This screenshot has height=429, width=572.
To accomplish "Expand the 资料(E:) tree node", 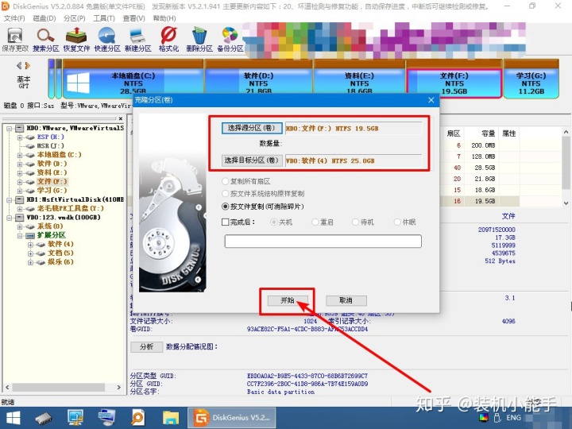I will click(x=20, y=173).
